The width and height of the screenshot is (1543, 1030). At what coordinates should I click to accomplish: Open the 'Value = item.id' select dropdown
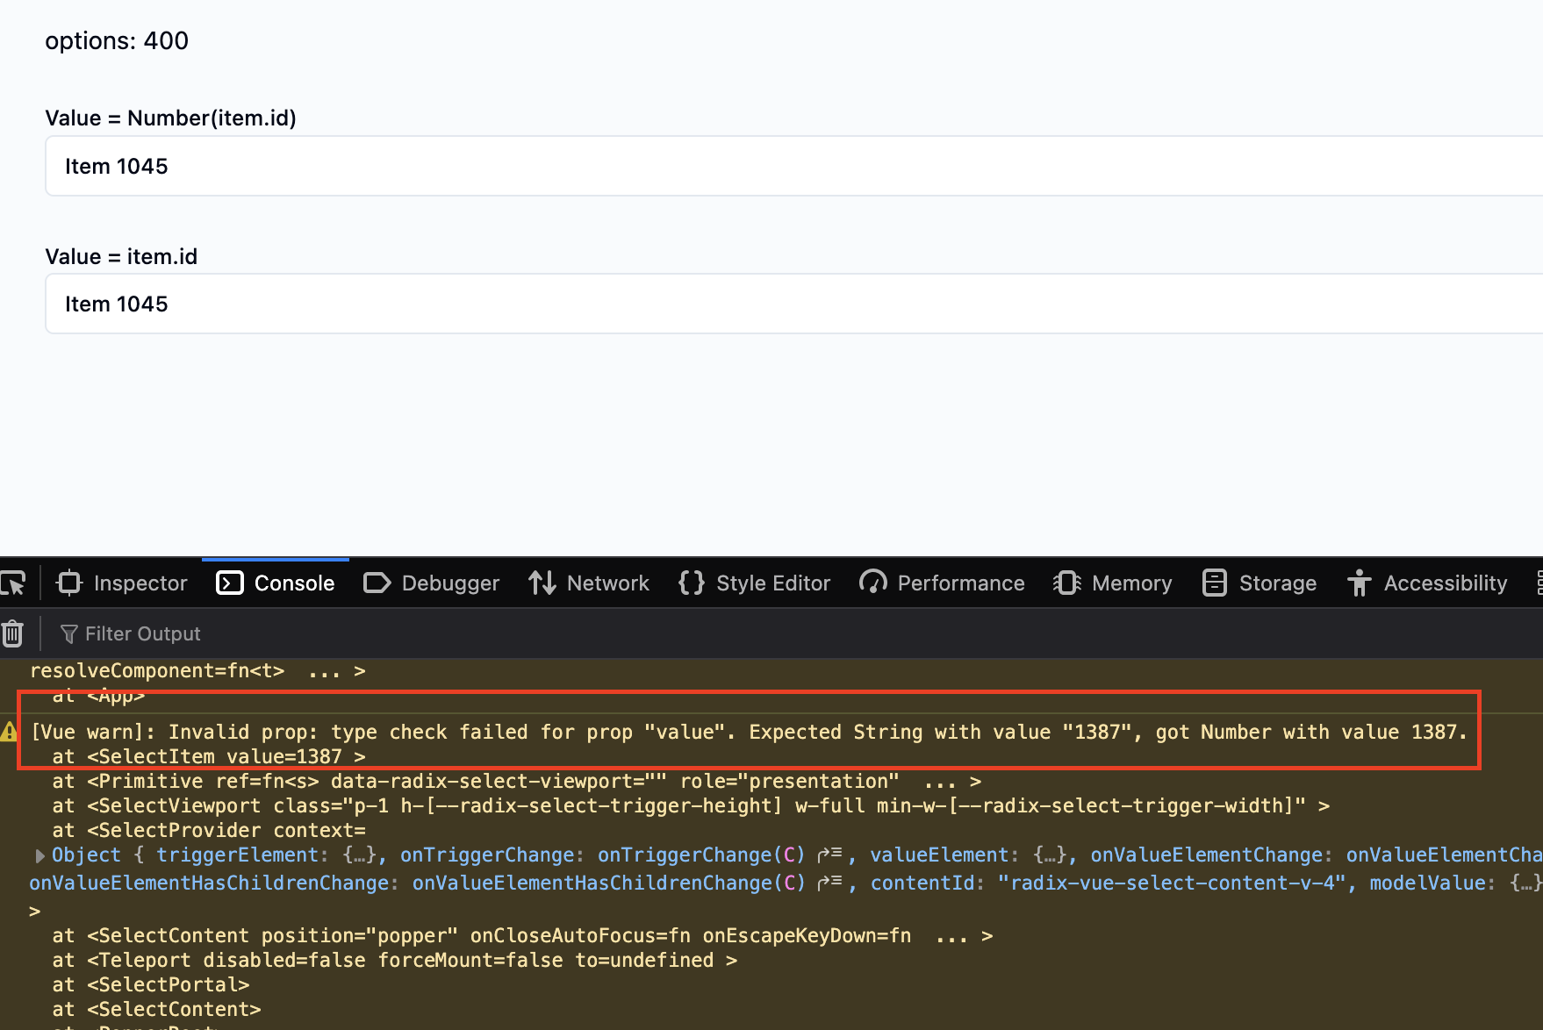click(x=790, y=304)
